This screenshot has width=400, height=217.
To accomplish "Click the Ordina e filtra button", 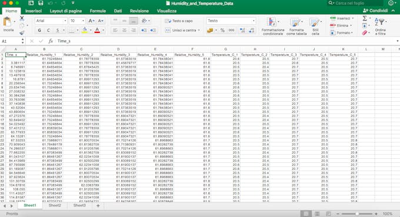I will point(380,26).
